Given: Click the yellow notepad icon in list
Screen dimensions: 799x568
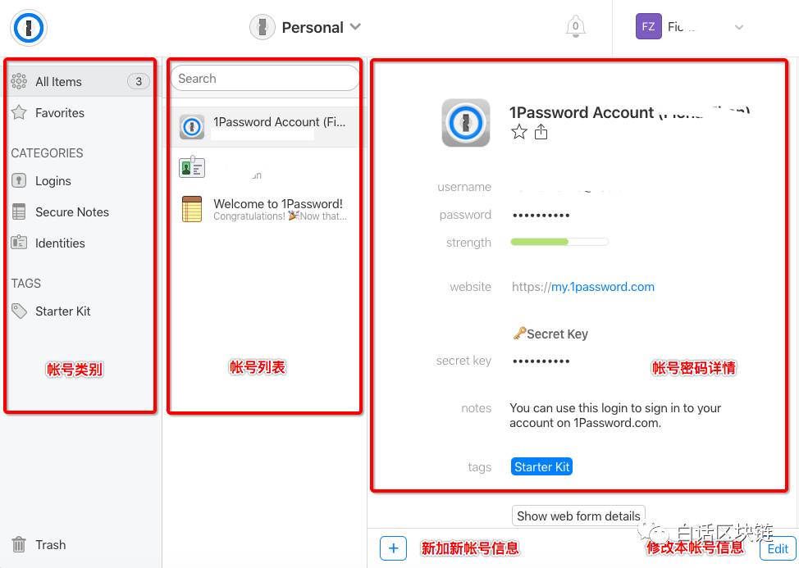Looking at the screenshot, I should (x=192, y=209).
